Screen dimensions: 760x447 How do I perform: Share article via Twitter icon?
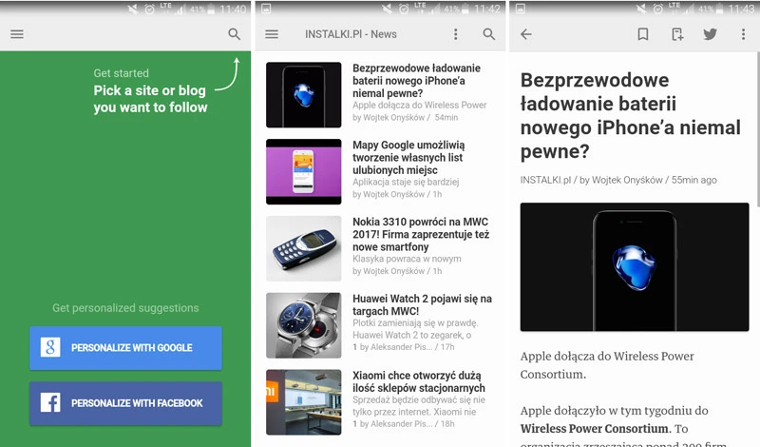[x=710, y=34]
